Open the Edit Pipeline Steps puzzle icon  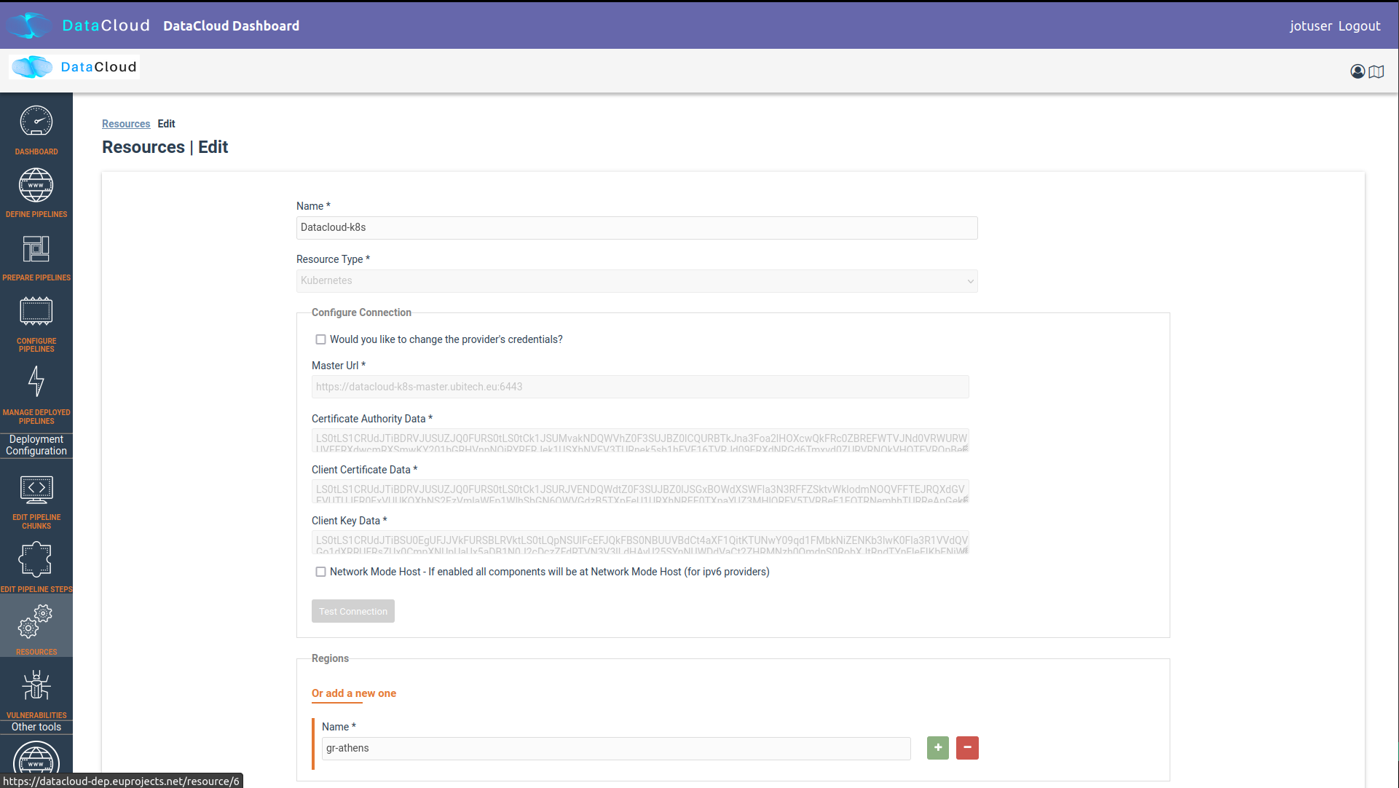(x=36, y=559)
